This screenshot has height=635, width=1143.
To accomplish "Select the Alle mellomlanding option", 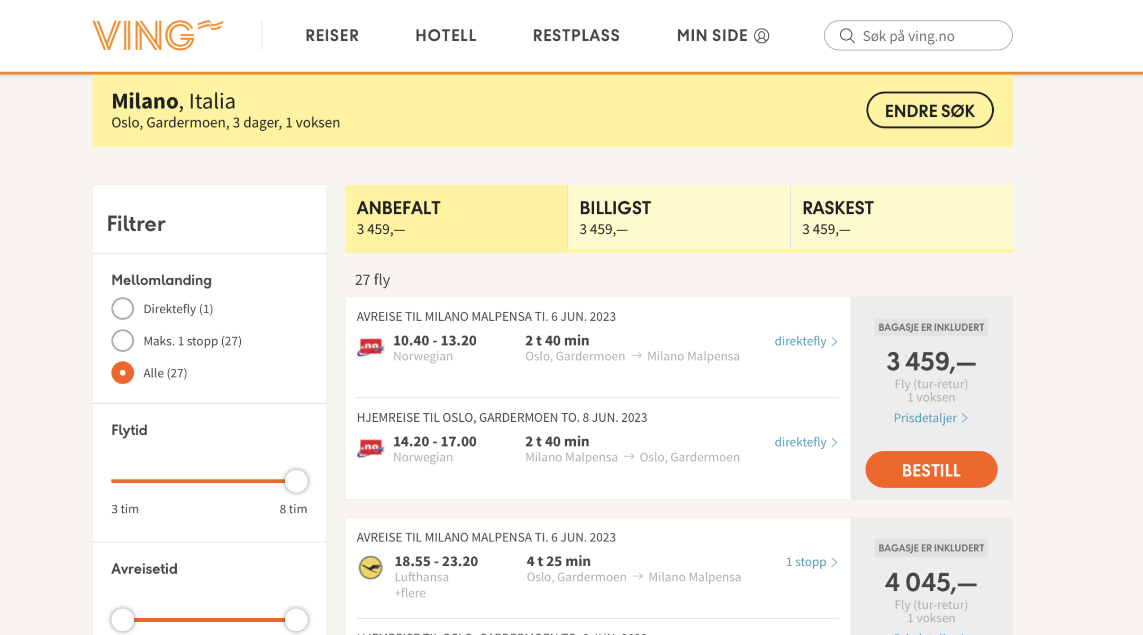I will 122,373.
